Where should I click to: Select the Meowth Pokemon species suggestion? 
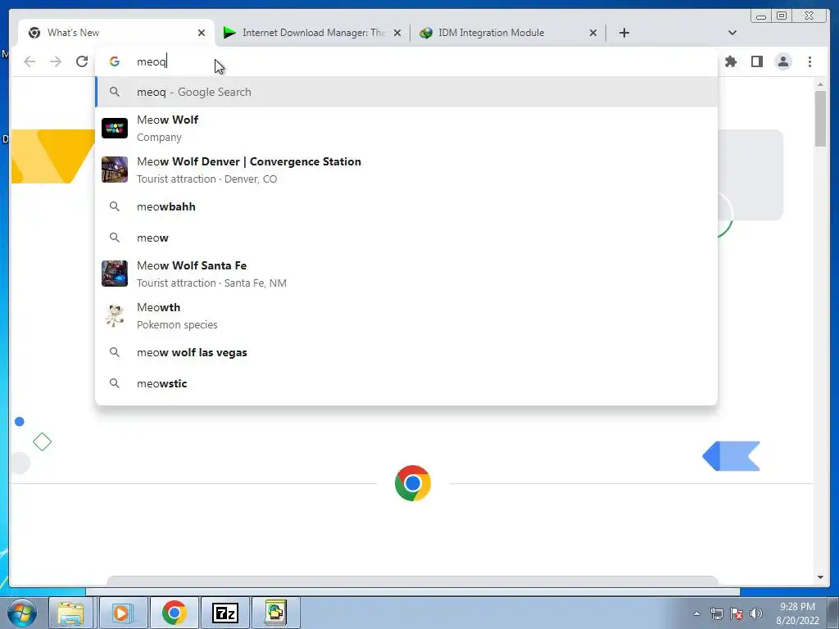tap(406, 315)
